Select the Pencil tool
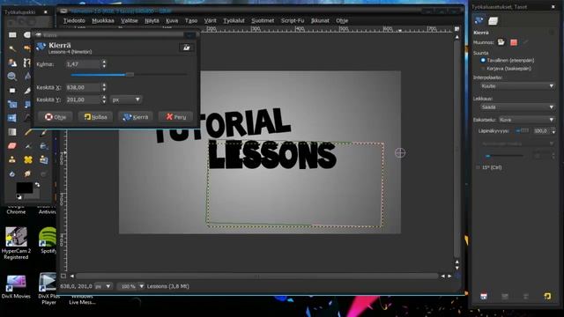The width and height of the screenshot is (564, 317). [27, 132]
